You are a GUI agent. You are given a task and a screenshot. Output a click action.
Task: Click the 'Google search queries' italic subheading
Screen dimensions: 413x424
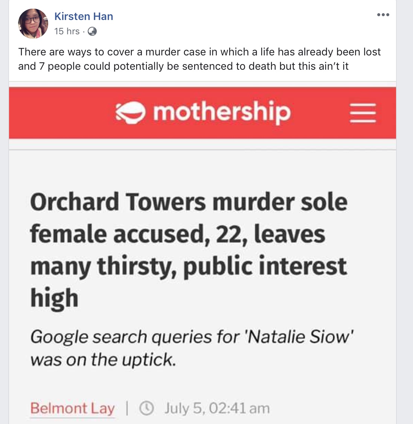[192, 348]
